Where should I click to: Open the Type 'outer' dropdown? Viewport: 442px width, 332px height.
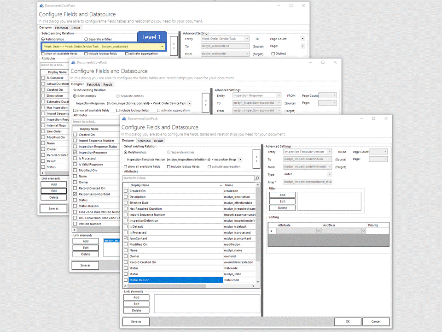[x=330, y=174]
